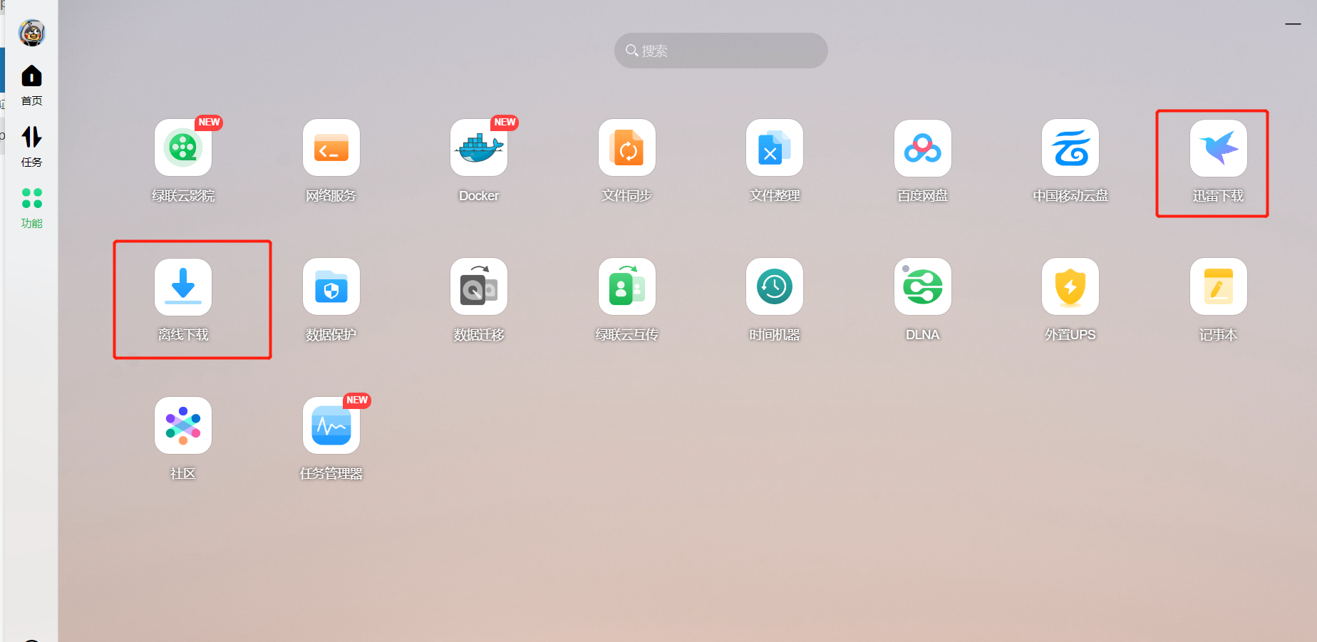Launch the DLNA app
Image resolution: width=1317 pixels, height=642 pixels.
923,286
